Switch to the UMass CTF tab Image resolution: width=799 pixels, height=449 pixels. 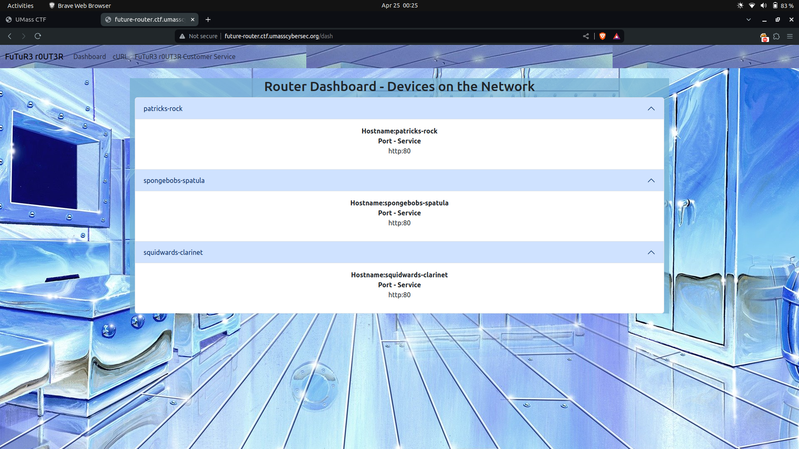coord(31,20)
